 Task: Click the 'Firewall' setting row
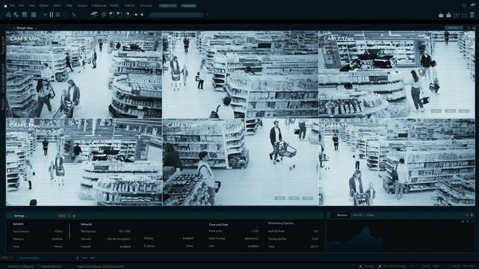pyautogui.click(x=105, y=247)
